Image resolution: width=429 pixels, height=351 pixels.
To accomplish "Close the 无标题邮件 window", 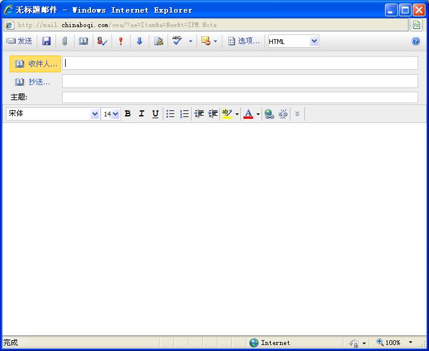I will [x=419, y=10].
